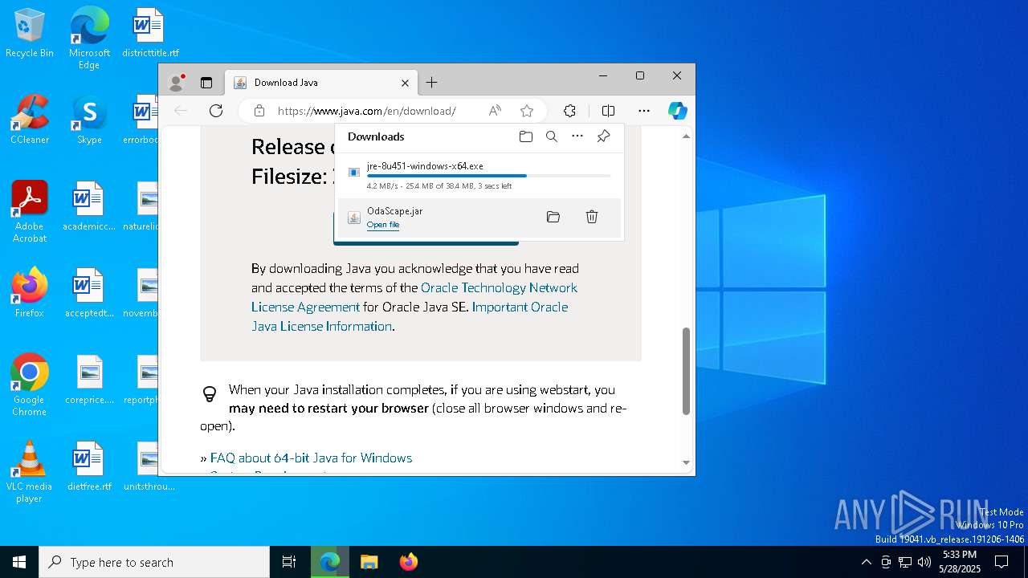The height and width of the screenshot is (578, 1028).
Task: Activate Read aloud icon in address bar
Action: pyautogui.click(x=495, y=111)
